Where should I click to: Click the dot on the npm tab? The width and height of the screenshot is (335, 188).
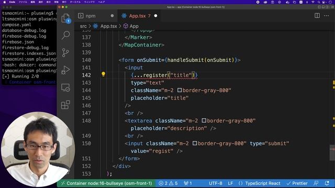click(x=112, y=16)
